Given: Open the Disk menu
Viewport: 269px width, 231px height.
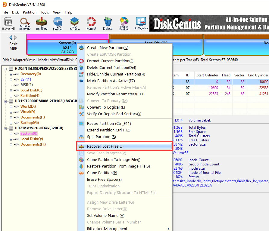Looking at the screenshot, I should [15, 12].
